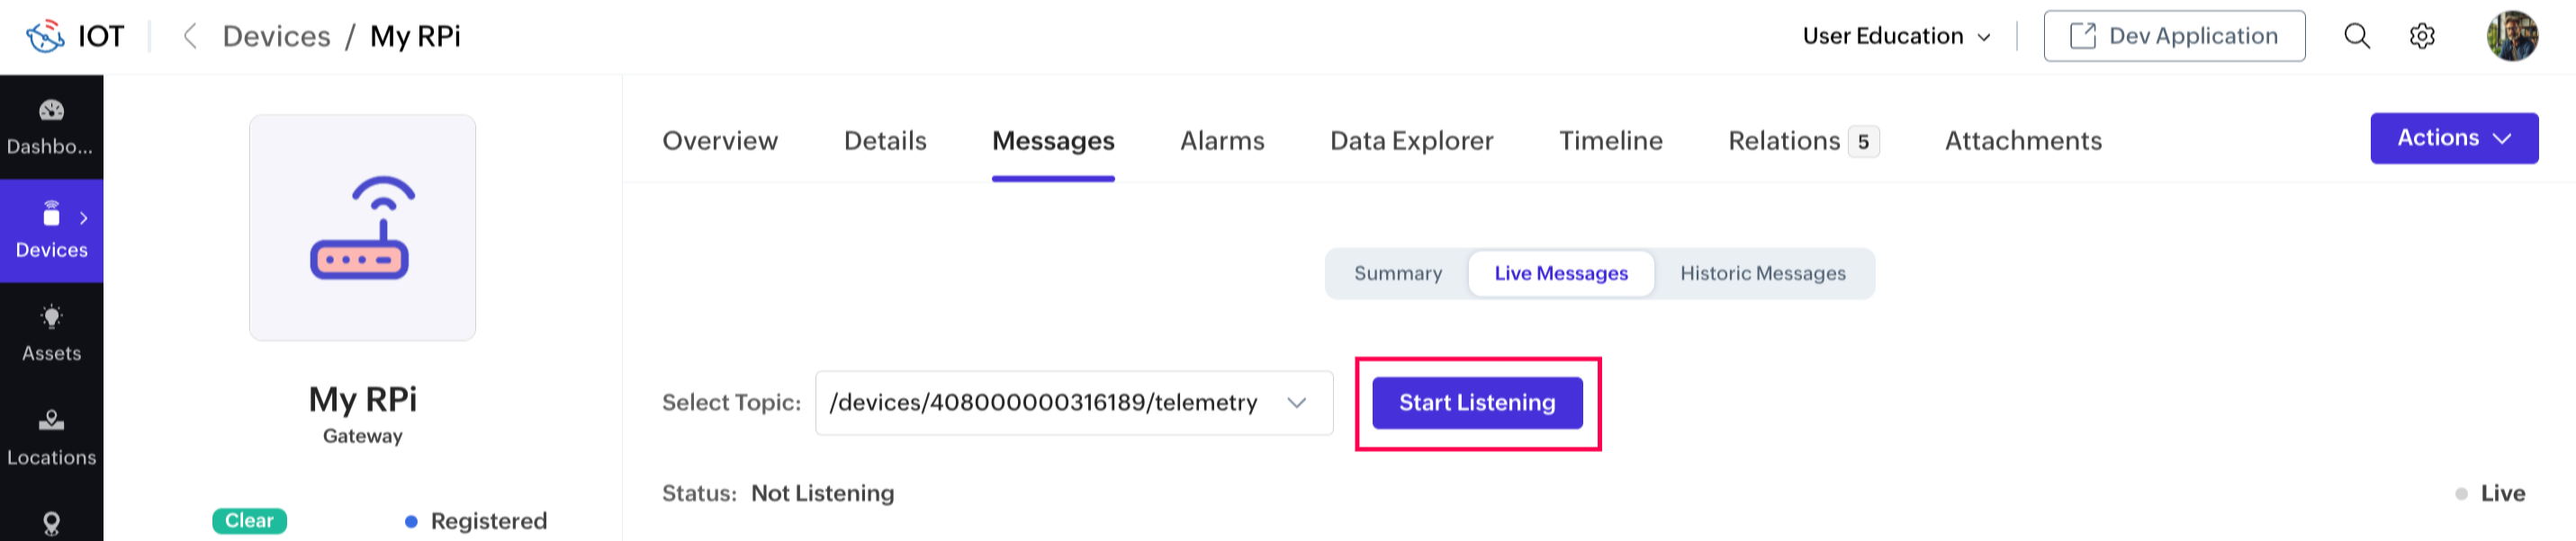Switch to the Alarms tab

coord(1221,141)
